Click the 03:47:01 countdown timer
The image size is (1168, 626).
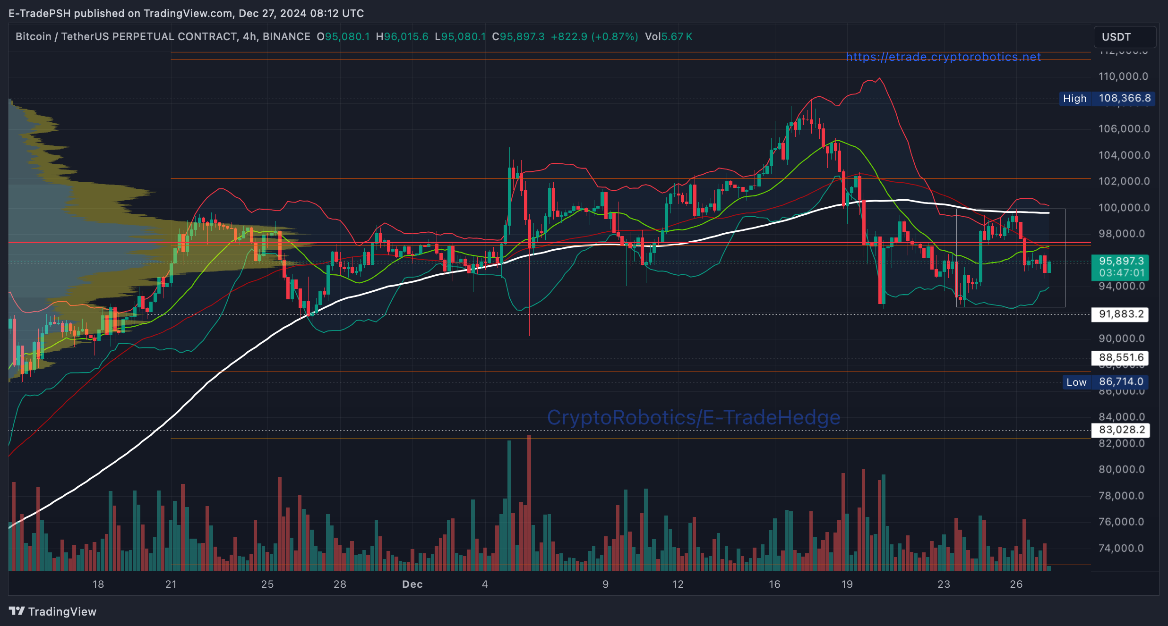(x=1121, y=273)
